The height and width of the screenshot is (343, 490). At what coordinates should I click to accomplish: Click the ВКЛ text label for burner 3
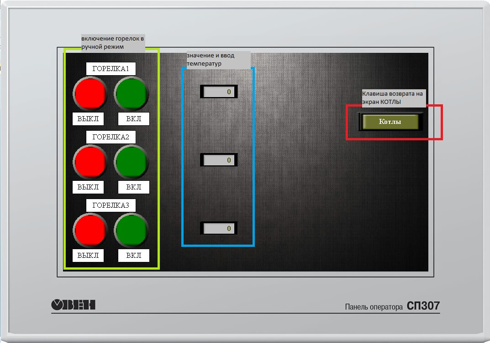134,256
